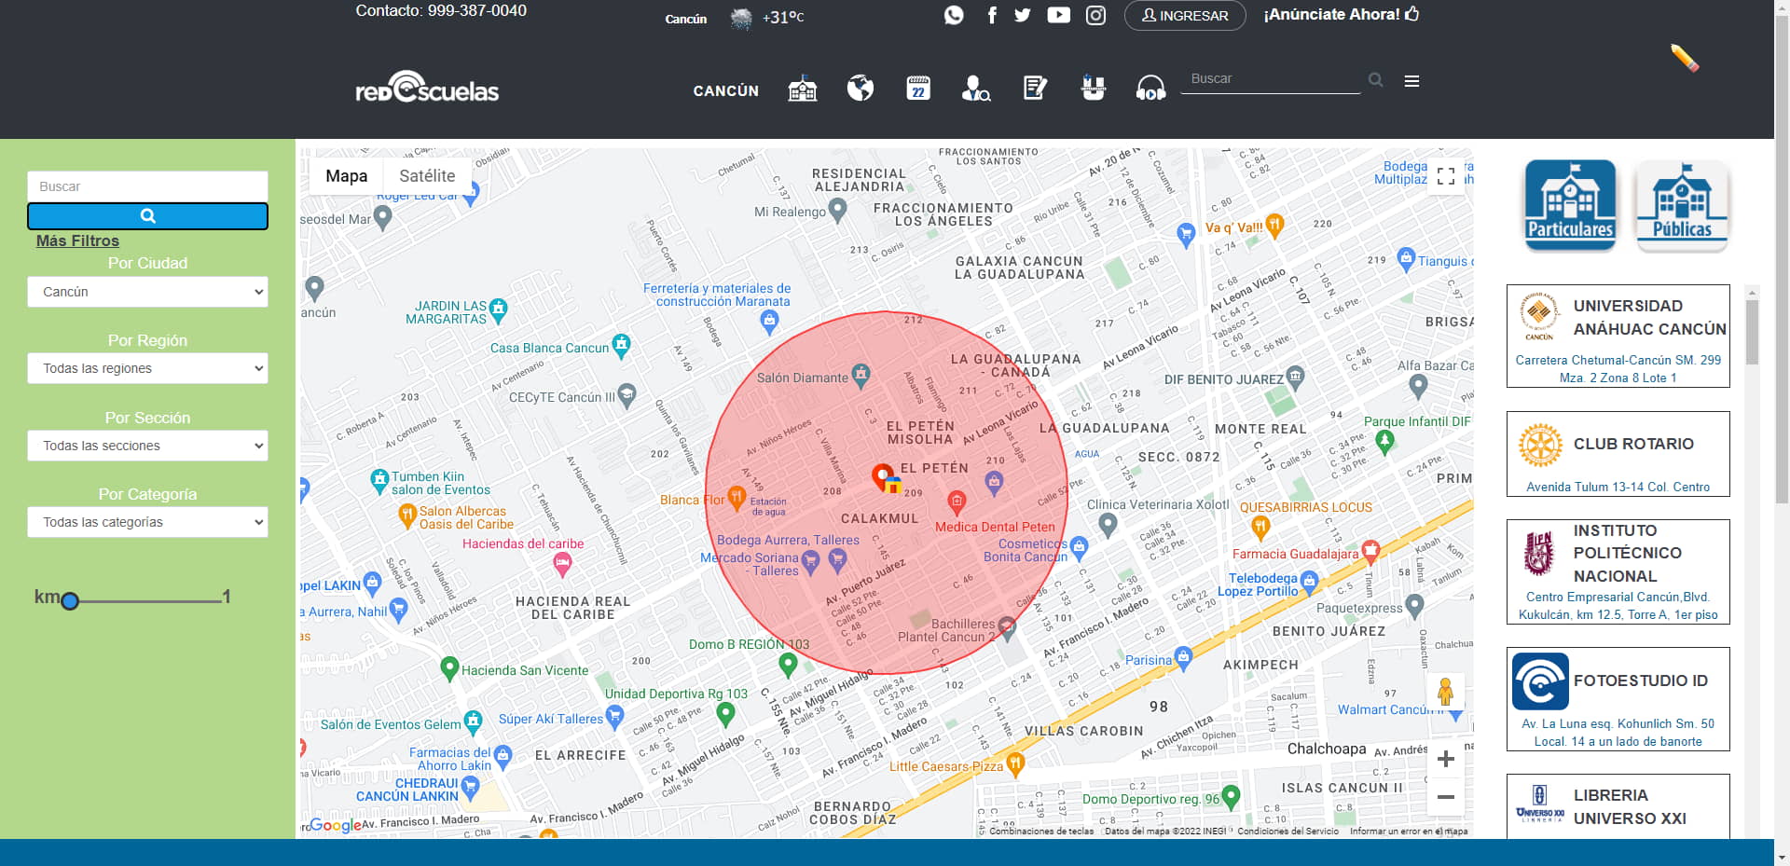Toggle fullscreen map view
Screen dimensions: 1790x866
pos(1445,176)
